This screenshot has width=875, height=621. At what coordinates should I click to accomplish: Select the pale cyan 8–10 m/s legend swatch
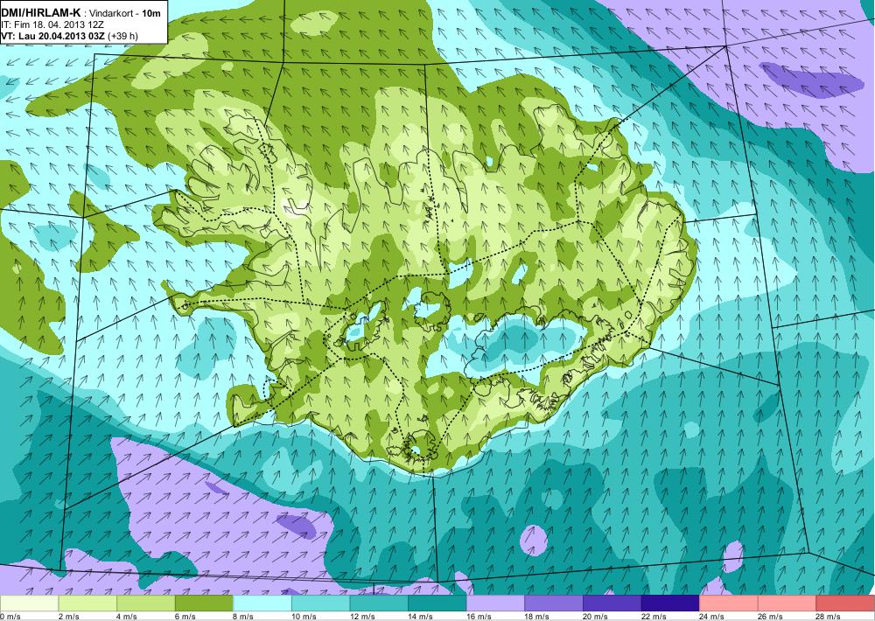[x=262, y=604]
